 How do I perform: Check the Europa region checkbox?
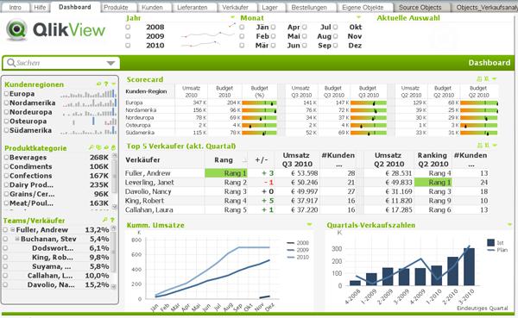point(6,94)
